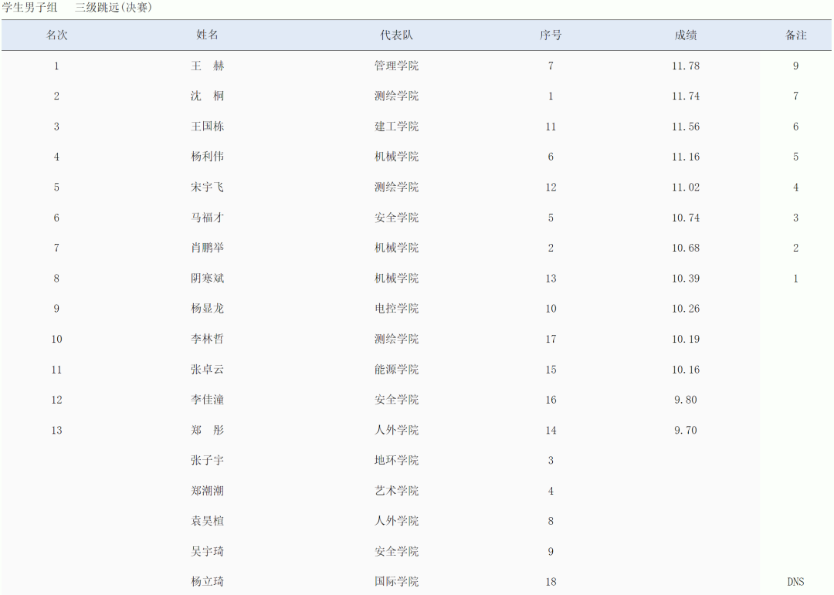Click the 备注 column header
Screen dimensions: 834x595
(x=795, y=35)
